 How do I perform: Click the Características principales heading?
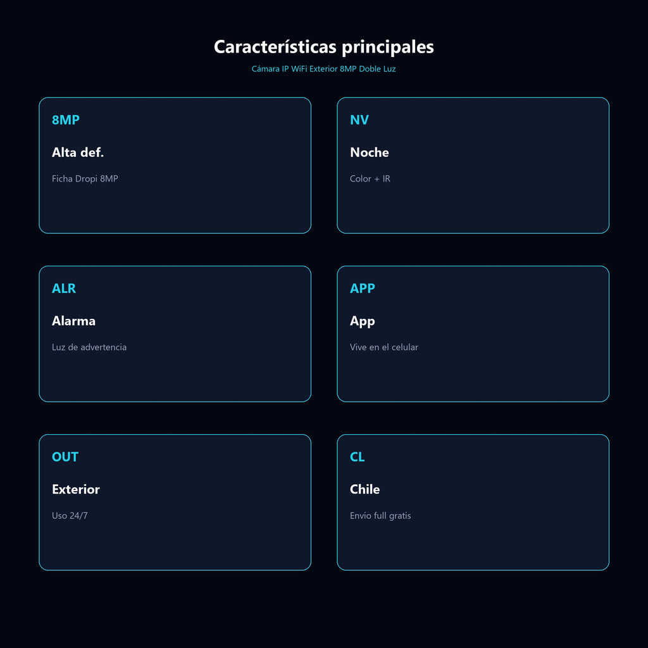[x=323, y=47]
